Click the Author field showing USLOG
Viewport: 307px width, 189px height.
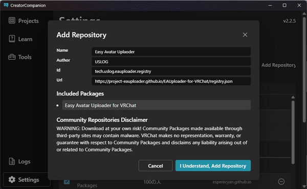point(171,62)
